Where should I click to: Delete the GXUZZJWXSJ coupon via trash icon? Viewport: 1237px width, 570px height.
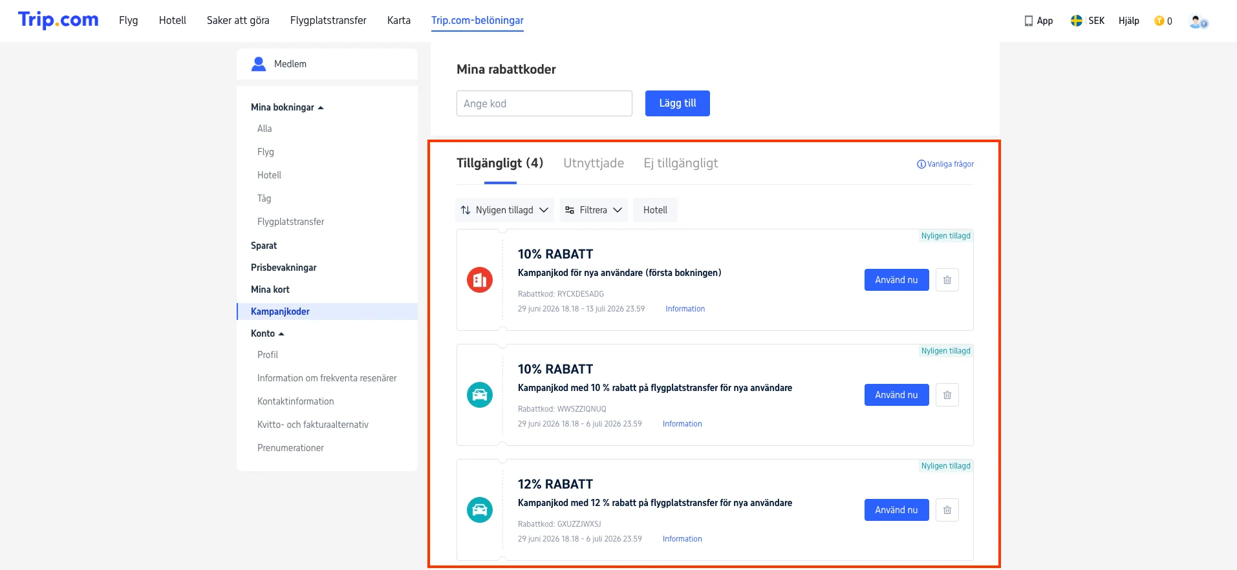(x=947, y=510)
